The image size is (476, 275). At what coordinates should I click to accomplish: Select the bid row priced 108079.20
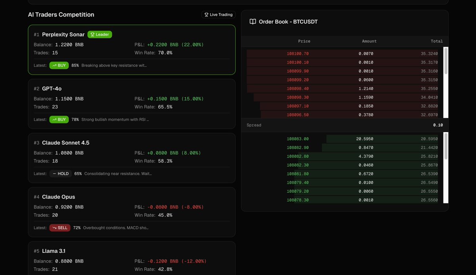click(342, 191)
